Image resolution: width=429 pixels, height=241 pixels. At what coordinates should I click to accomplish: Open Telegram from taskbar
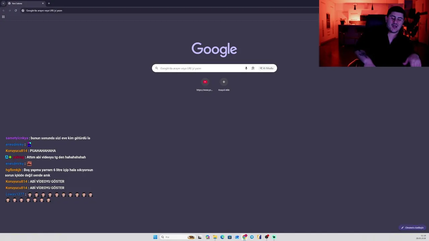(x=252, y=237)
